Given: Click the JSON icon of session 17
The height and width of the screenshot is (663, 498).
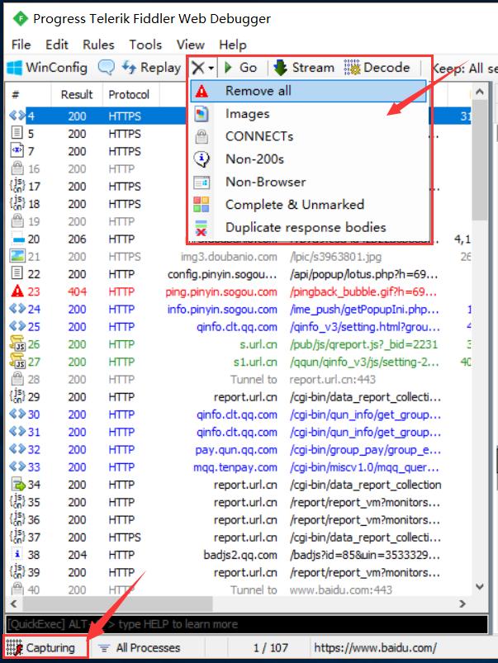Looking at the screenshot, I should point(17,186).
